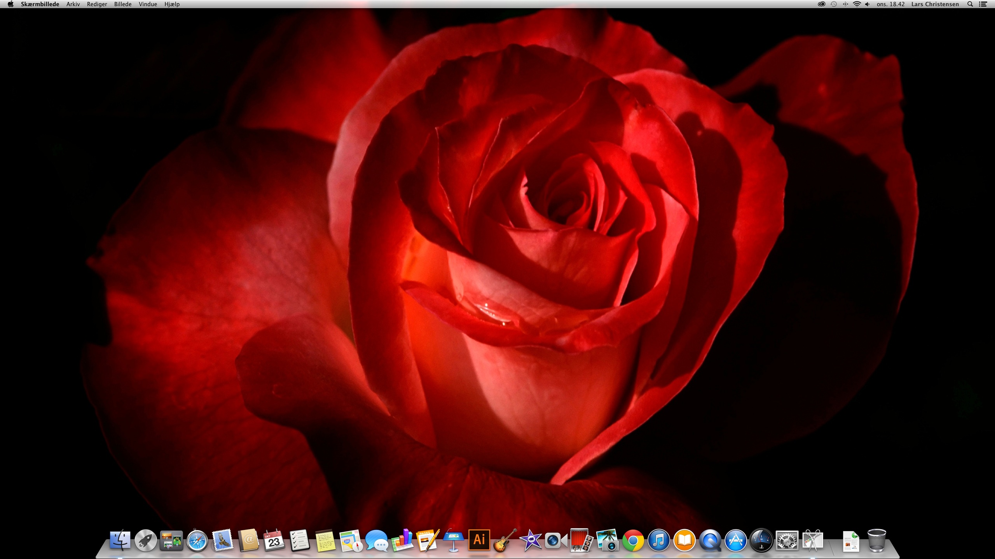Launch Adobe Illustrator from the dock
Viewport: 995px width, 559px height.
[479, 540]
